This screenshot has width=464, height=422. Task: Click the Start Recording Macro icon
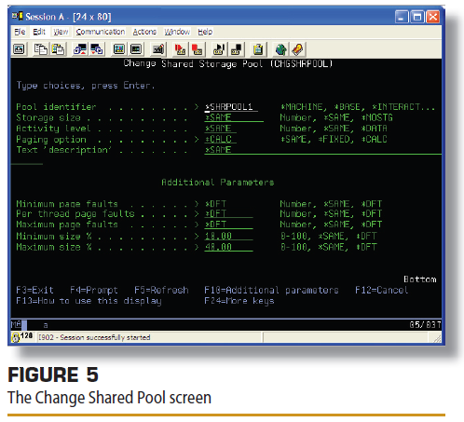click(x=180, y=49)
